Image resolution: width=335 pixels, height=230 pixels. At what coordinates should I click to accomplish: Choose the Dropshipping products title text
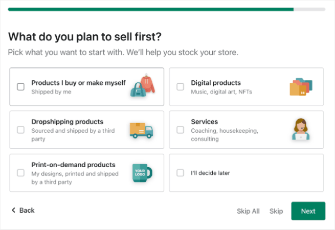pyautogui.click(x=68, y=122)
